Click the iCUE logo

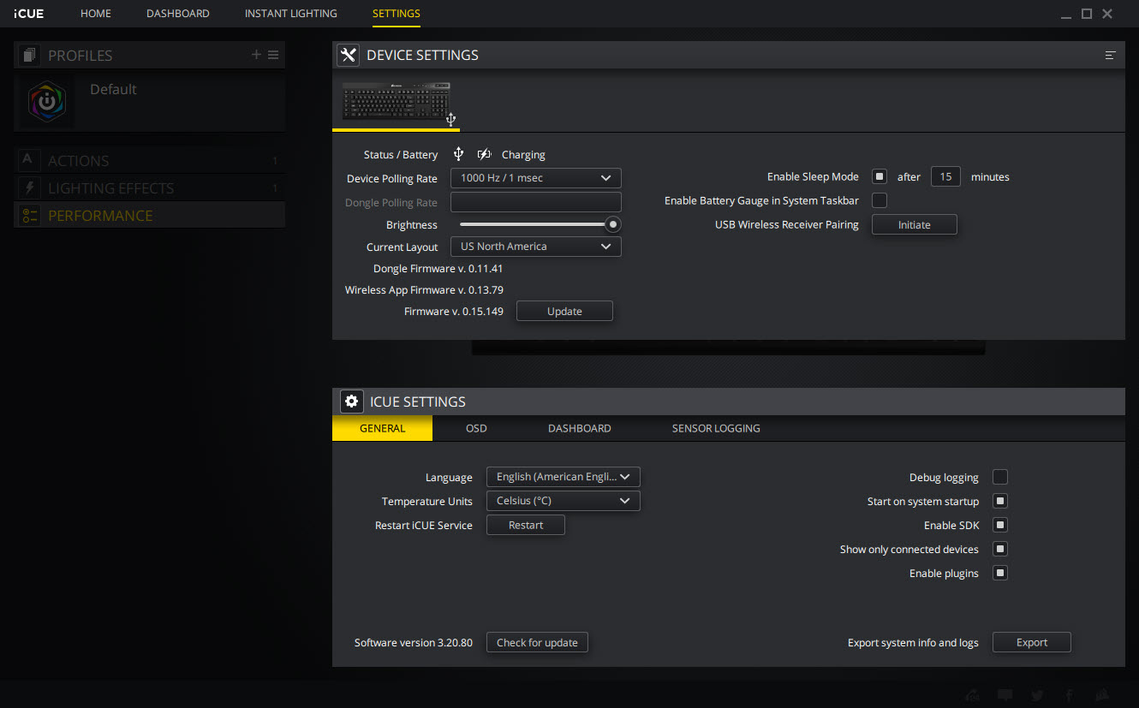[x=28, y=14]
